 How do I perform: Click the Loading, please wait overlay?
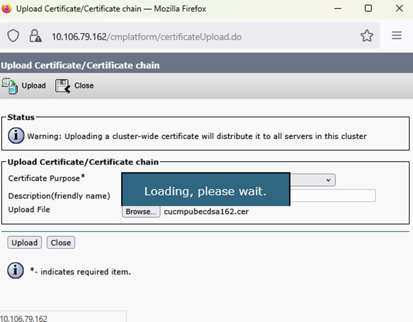click(x=206, y=189)
